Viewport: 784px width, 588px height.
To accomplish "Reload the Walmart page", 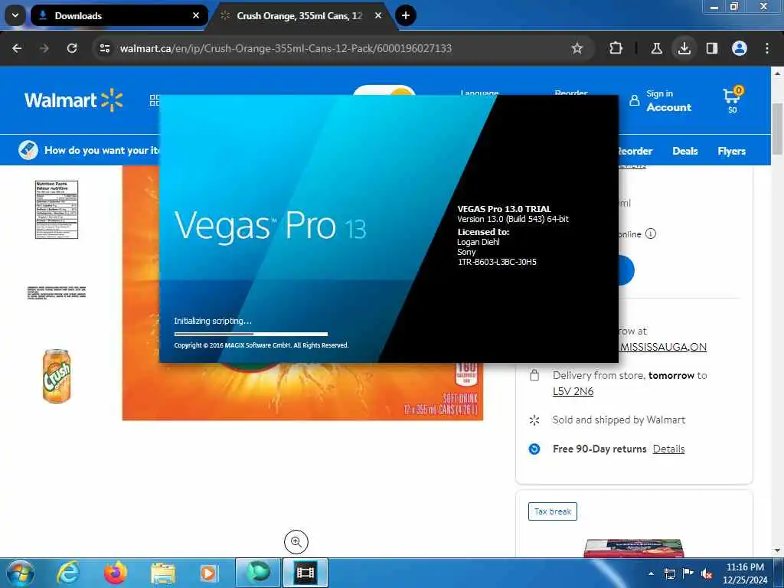I will point(72,48).
